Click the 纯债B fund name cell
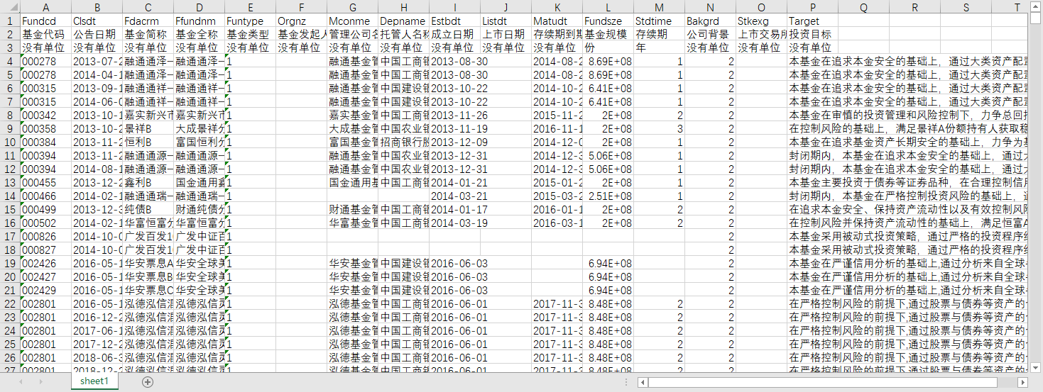This screenshot has width=1043, height=392. (148, 209)
